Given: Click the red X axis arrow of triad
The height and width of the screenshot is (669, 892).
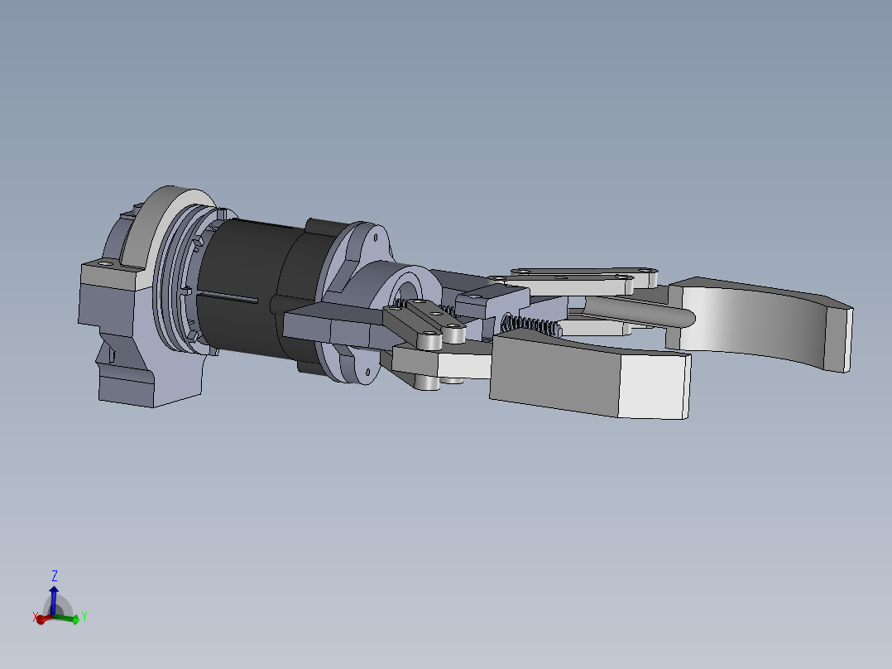Looking at the screenshot, I should 43,618.
